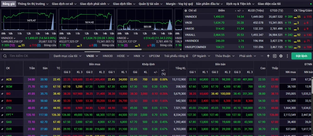Screen dimensions: 313x136
Task: Expand Sản phẩm đầu tư menu
Action: 209,4
